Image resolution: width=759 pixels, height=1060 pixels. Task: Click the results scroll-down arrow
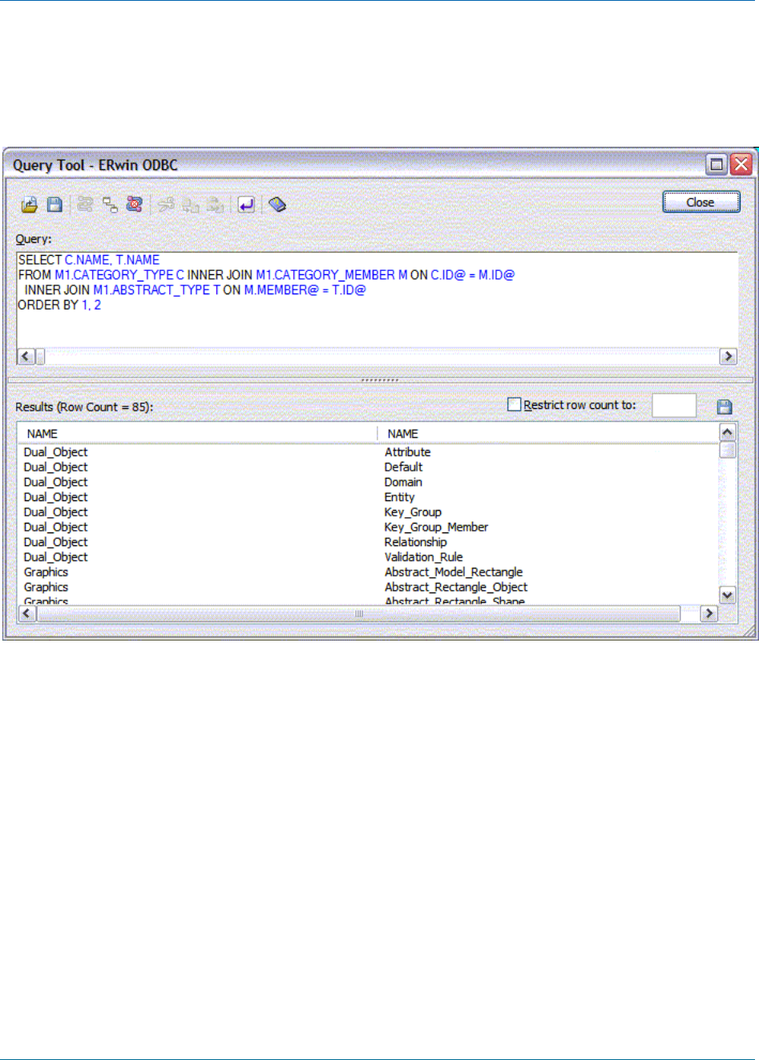[x=728, y=595]
